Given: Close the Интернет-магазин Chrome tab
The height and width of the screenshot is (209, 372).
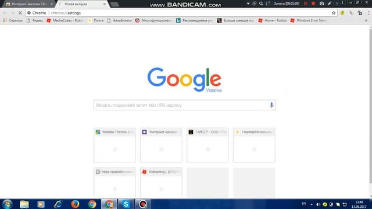Looking at the screenshot, I should pyautogui.click(x=52, y=4).
